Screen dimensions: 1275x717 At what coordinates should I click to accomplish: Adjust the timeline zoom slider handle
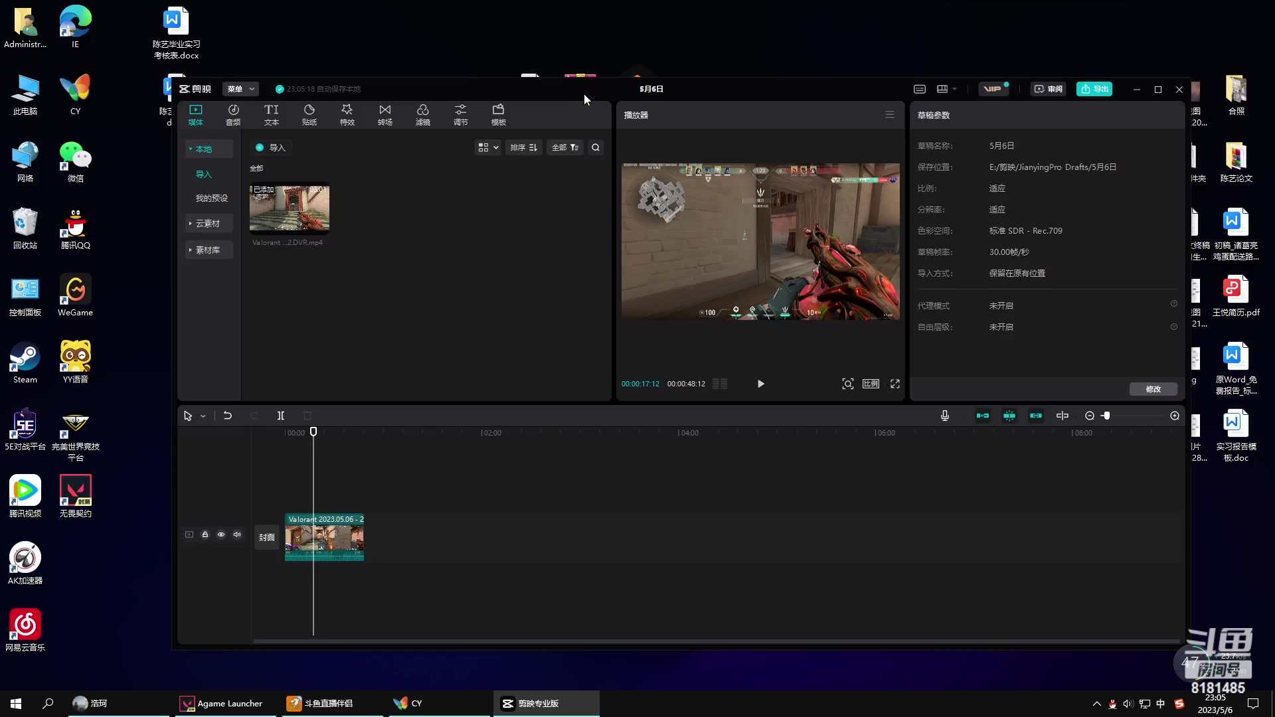click(1106, 416)
